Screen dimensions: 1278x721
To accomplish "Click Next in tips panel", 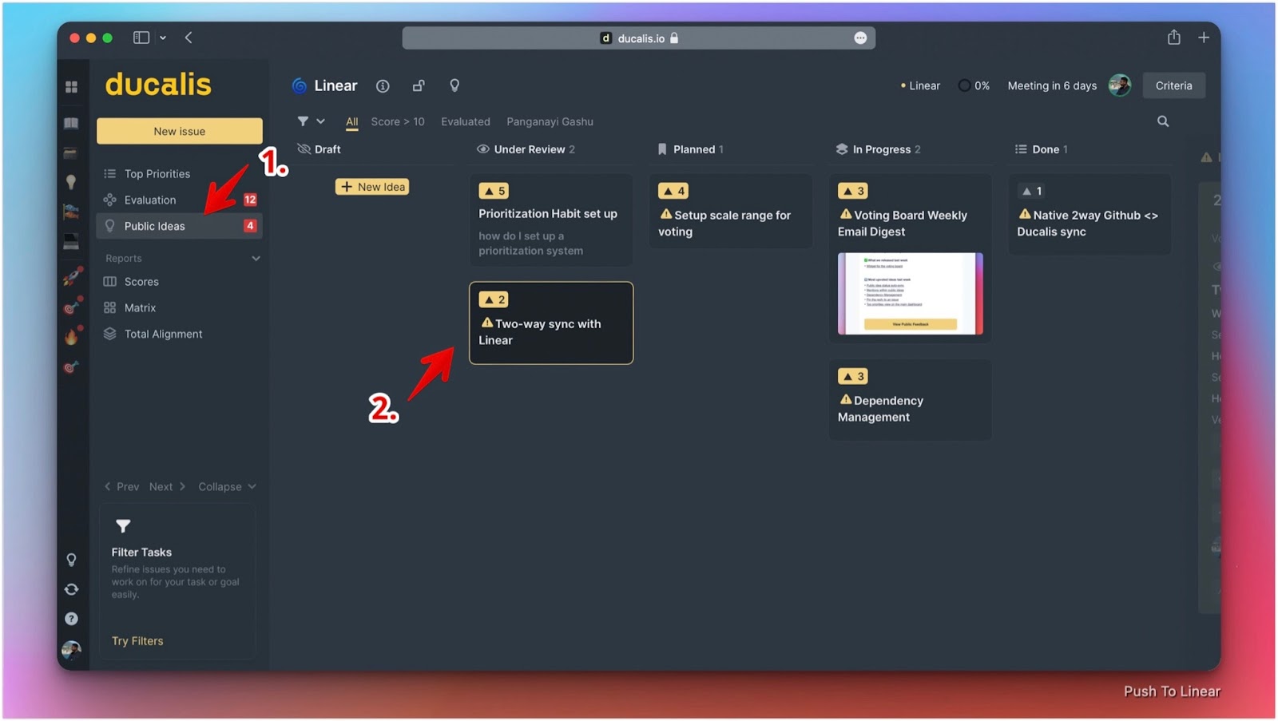I will (167, 486).
